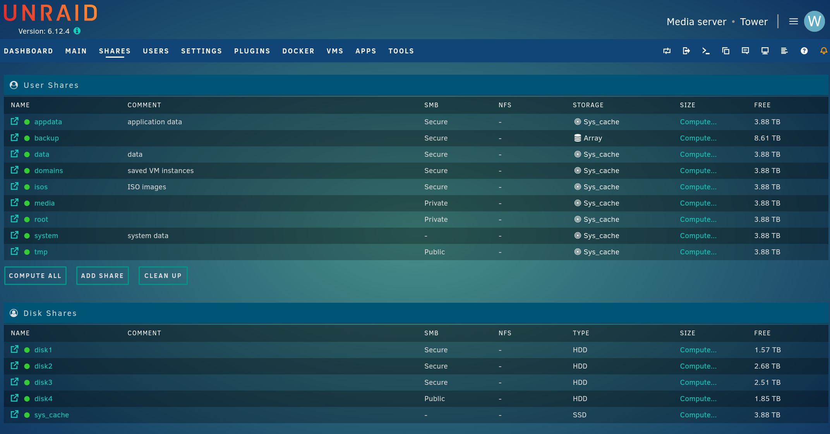Screen dimensions: 830x434
Task: Click the version info icon
Action: tap(77, 31)
